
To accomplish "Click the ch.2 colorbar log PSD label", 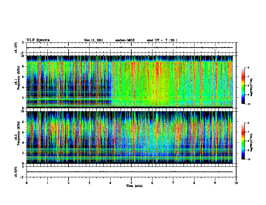I will [252, 142].
